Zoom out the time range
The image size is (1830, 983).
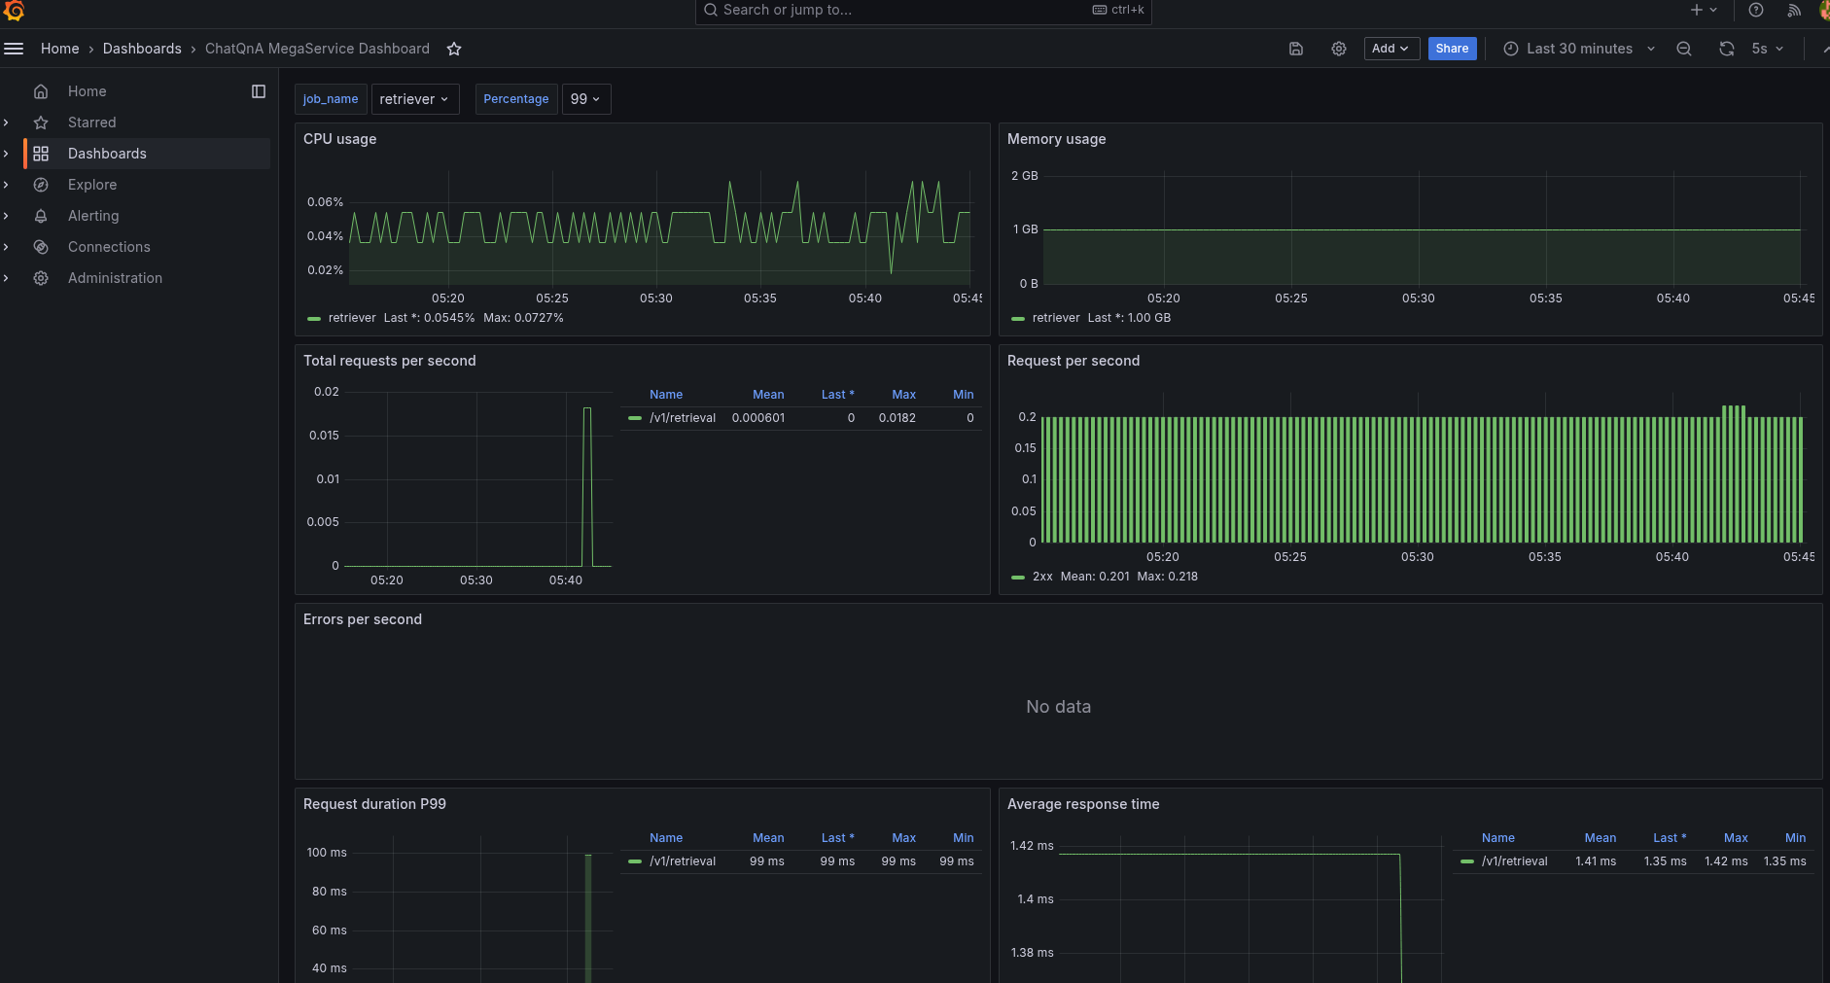pyautogui.click(x=1684, y=49)
